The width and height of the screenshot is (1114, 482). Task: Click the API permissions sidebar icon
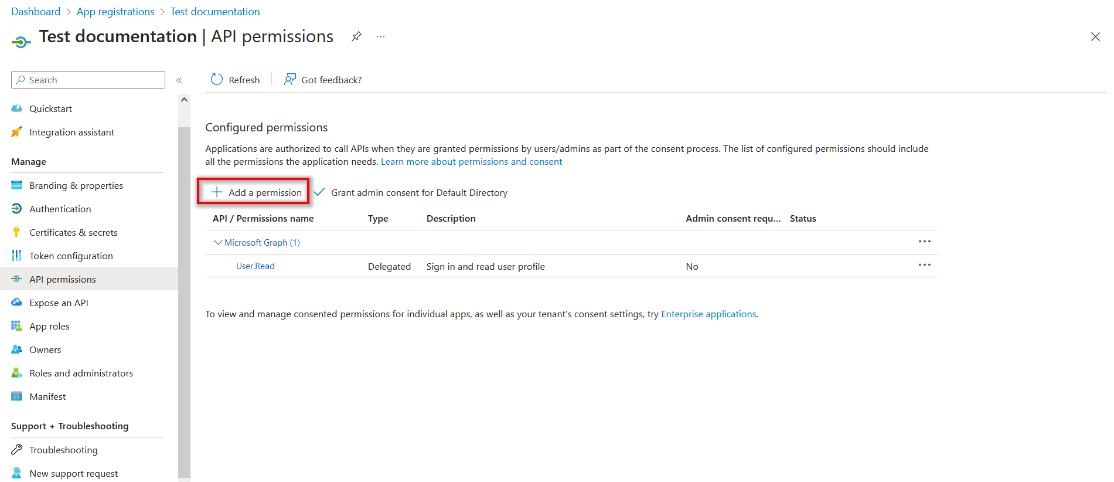pos(16,279)
